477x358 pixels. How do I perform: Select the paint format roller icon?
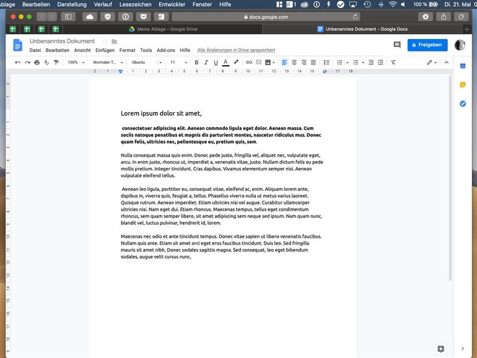point(56,63)
